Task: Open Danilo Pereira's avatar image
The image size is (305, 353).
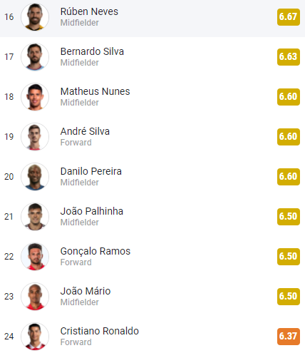Action: tap(35, 177)
